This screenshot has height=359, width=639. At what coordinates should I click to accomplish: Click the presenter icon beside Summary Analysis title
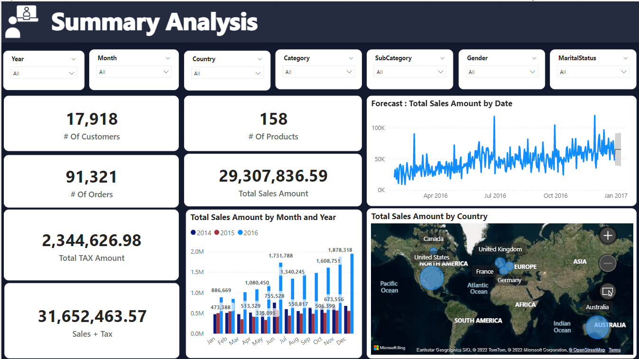(x=21, y=21)
